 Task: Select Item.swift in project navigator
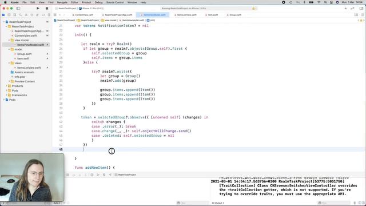click(23, 58)
